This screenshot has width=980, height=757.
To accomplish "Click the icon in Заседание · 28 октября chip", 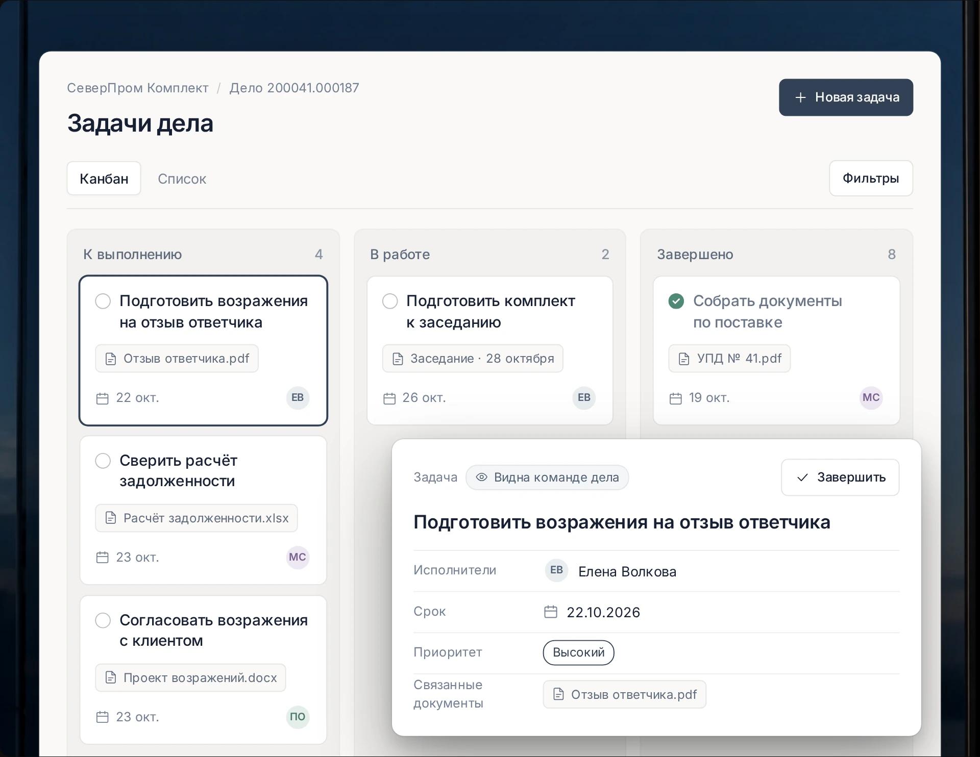I will click(398, 359).
